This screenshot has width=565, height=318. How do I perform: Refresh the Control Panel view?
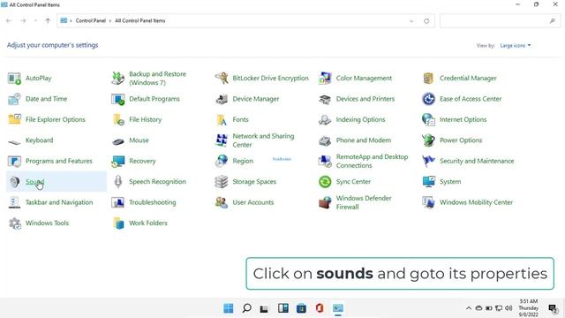coord(426,21)
